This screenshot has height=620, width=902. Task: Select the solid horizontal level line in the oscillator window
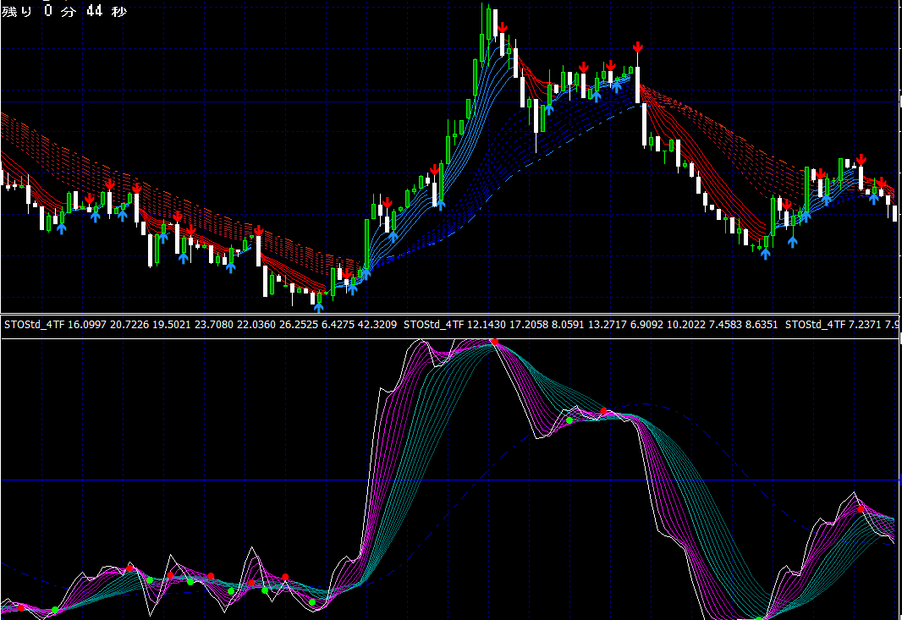tap(450, 480)
